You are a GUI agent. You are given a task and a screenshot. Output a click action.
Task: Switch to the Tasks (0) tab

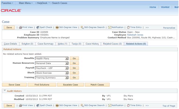click(x=77, y=44)
